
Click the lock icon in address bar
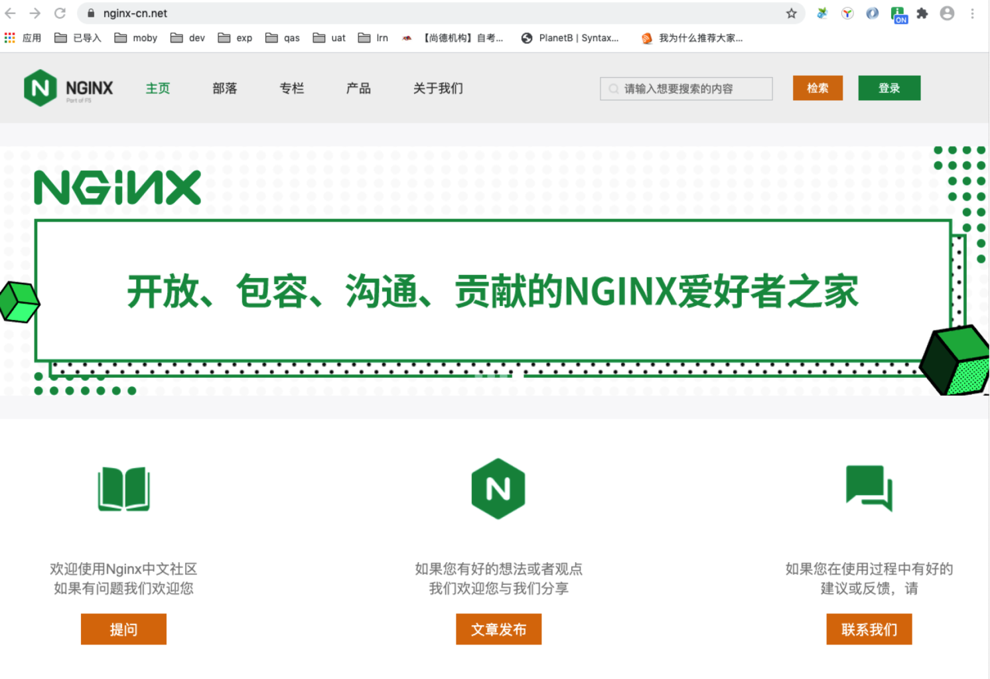91,13
